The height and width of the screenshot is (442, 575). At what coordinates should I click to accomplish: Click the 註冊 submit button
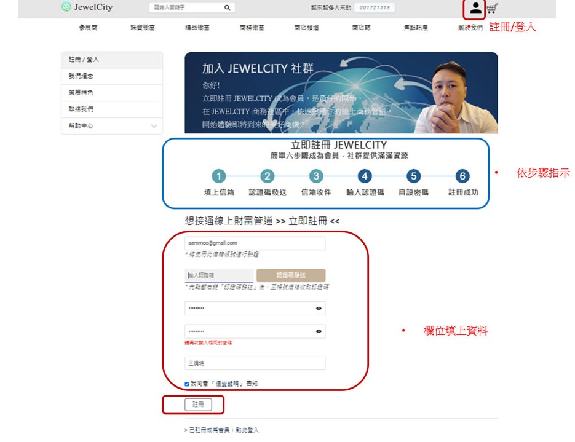(198, 405)
